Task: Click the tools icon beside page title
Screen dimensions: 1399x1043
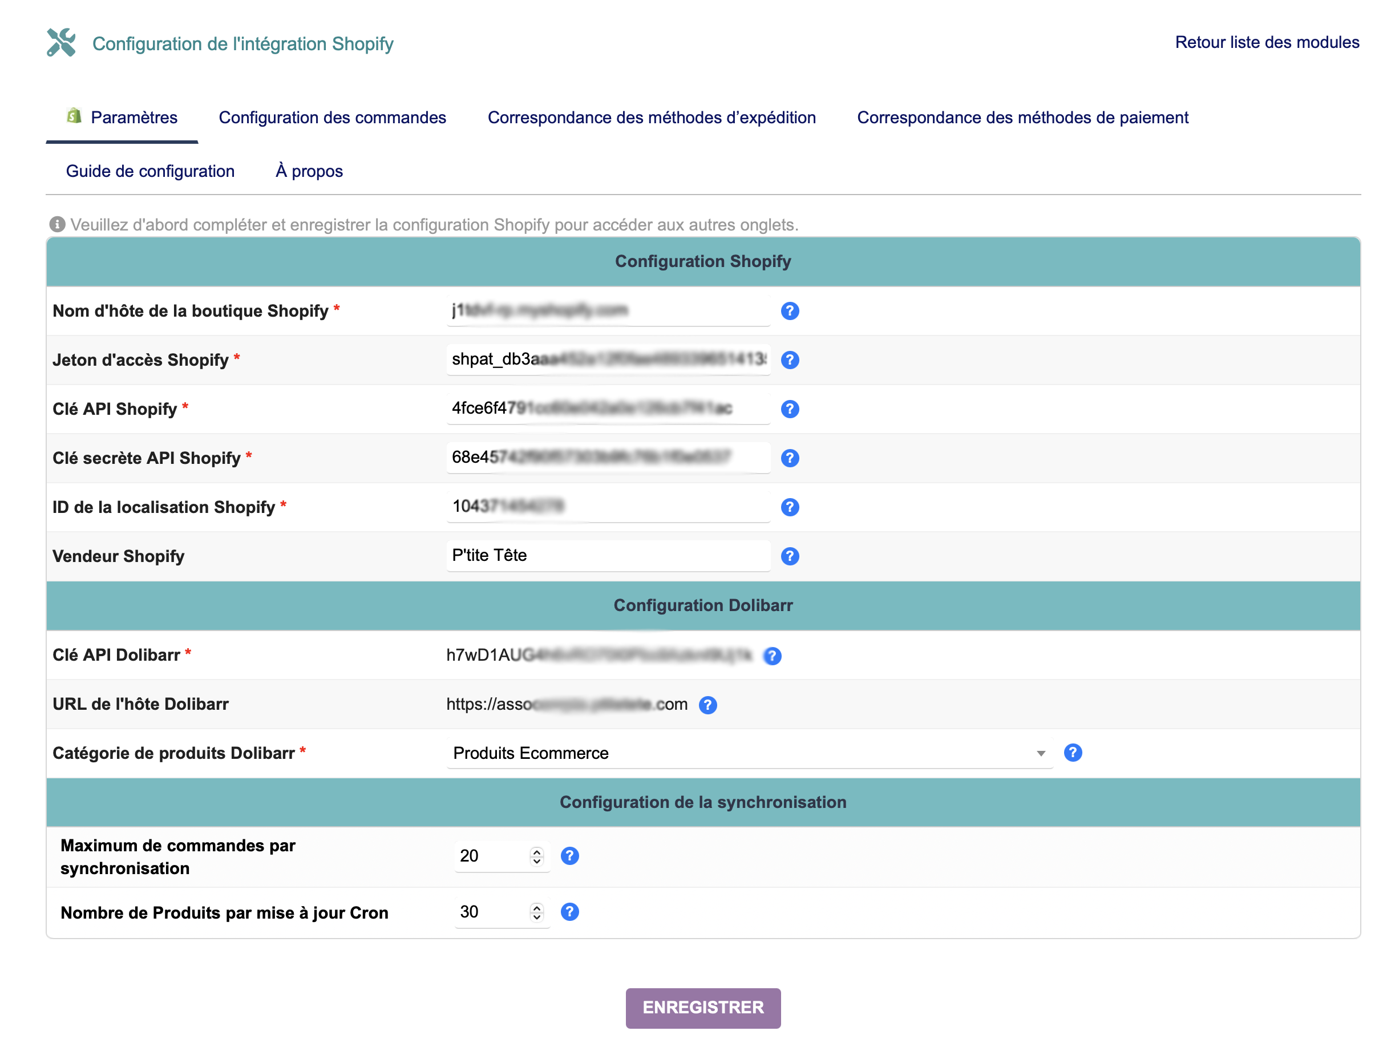Action: click(61, 42)
